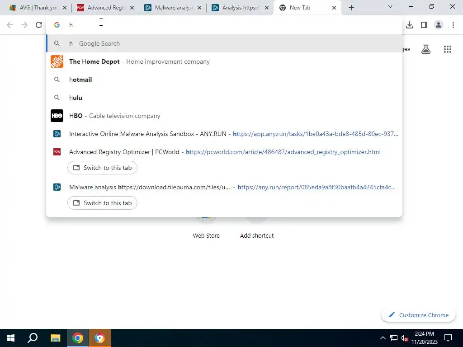Open the Search Labs flask icon
The image size is (463, 347).
425,49
